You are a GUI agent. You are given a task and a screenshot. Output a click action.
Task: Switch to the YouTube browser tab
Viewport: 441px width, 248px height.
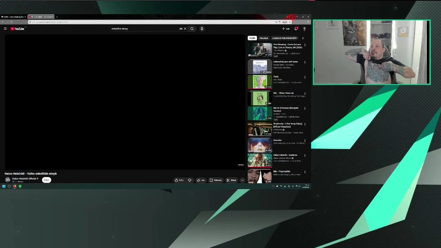(x=41, y=17)
